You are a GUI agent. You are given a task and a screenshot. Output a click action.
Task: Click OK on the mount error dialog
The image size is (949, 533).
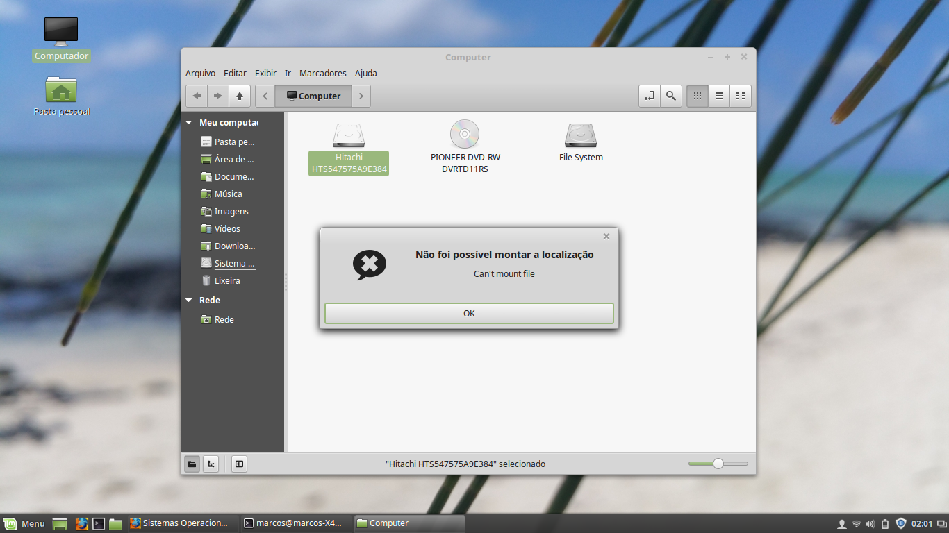[469, 313]
